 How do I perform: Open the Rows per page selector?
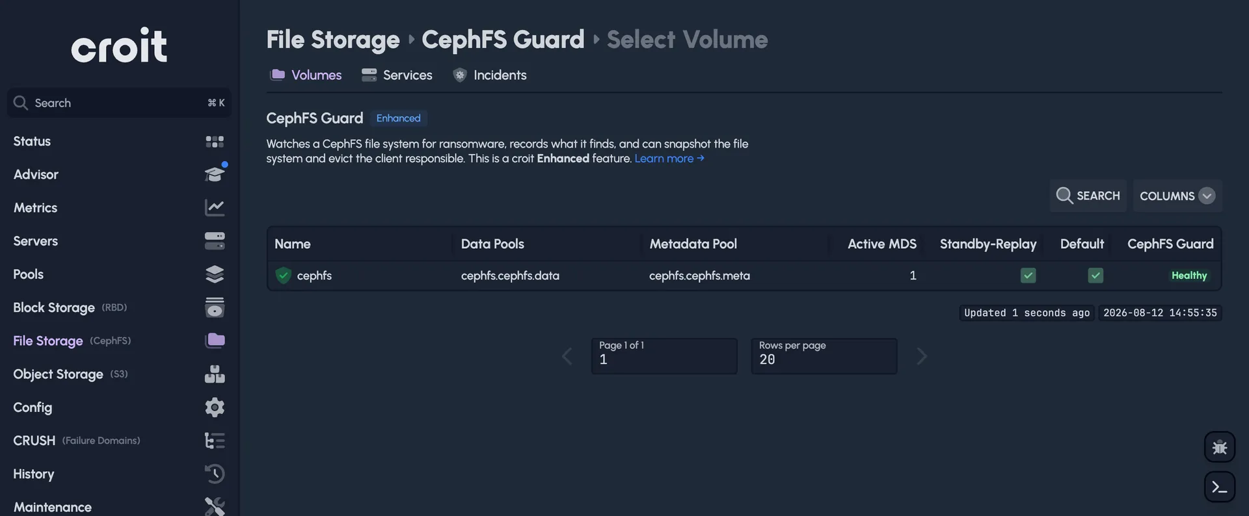coord(824,356)
